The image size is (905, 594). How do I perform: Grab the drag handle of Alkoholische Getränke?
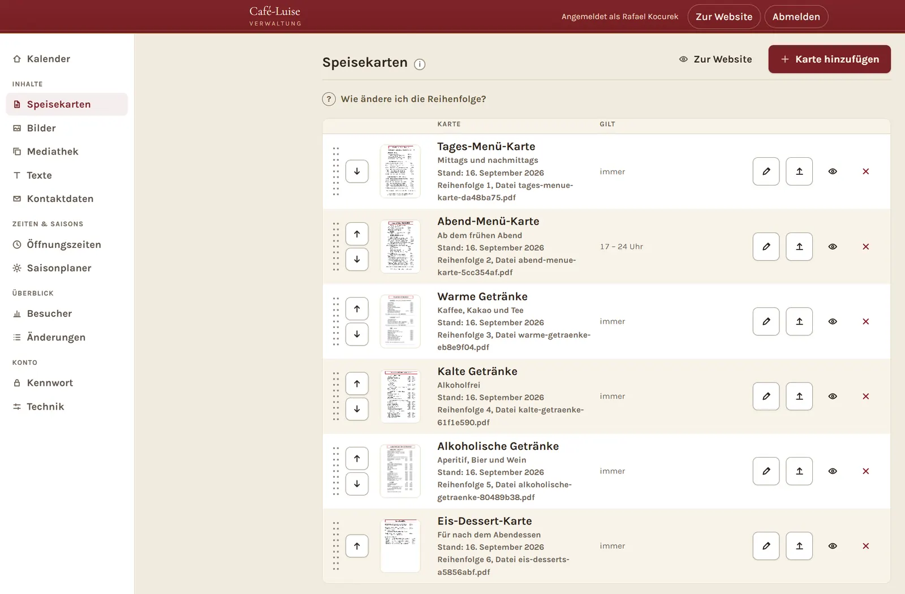coord(336,471)
